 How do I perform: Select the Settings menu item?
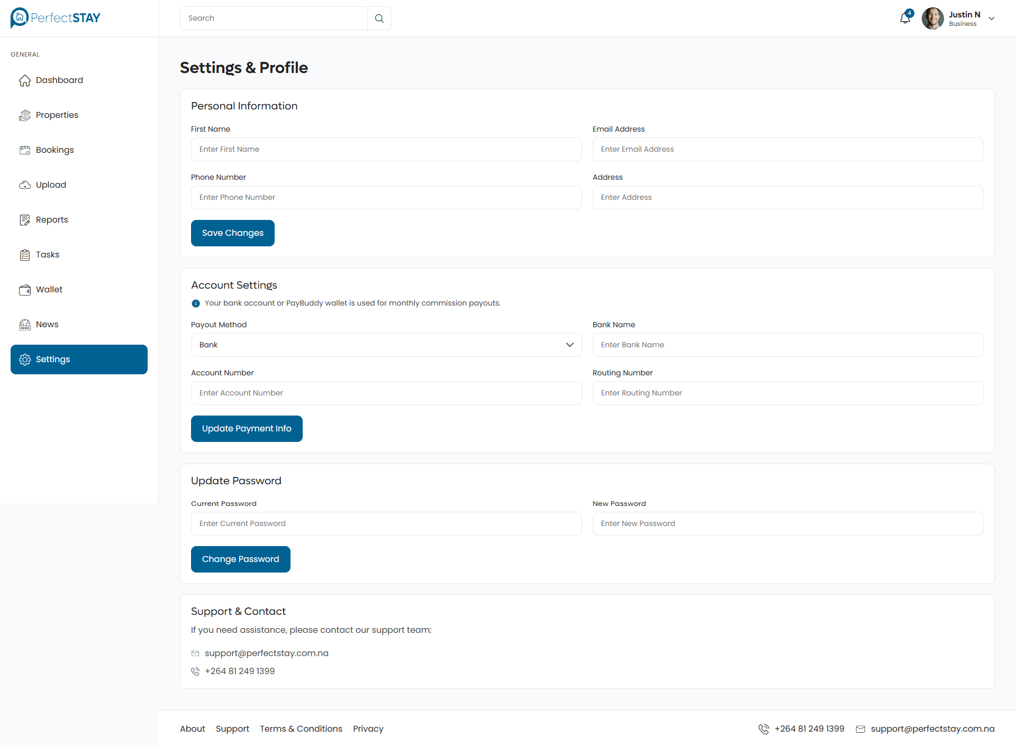point(79,359)
